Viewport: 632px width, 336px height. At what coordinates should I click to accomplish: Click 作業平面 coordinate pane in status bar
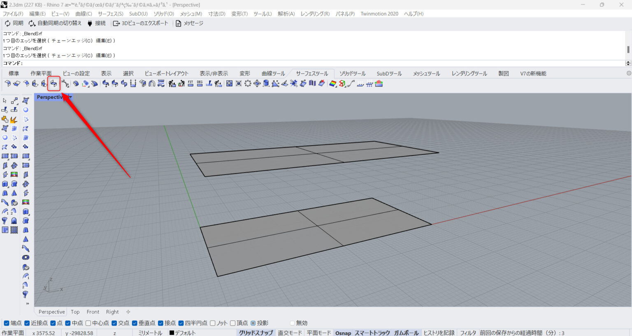(x=13, y=333)
